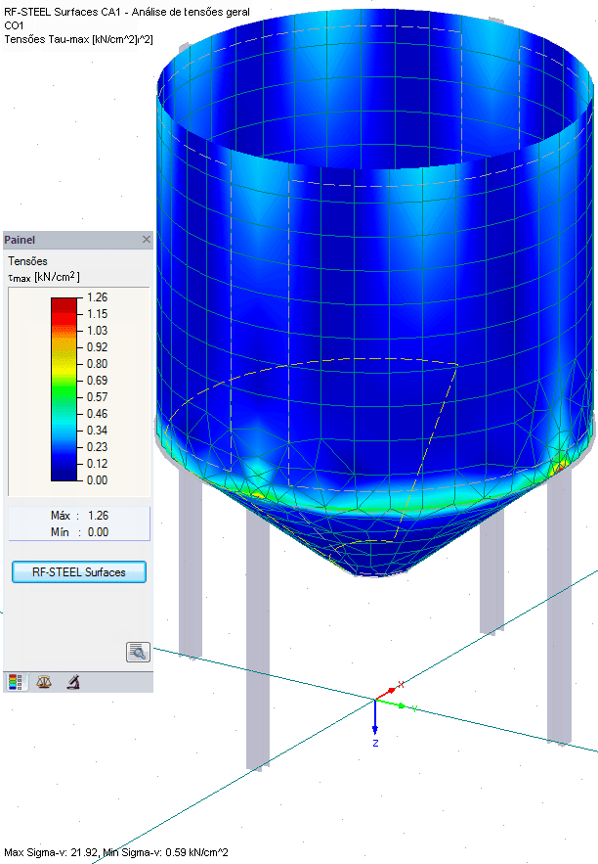
Task: Click the RF-STEEL Surfaces button
Action: (79, 572)
